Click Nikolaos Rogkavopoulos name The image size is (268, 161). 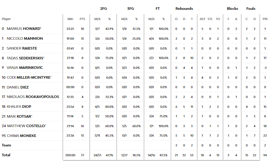tap(33, 97)
